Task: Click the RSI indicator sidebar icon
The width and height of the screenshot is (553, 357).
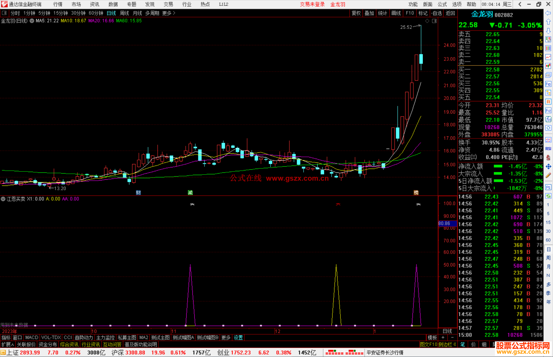Action: [x=548, y=149]
